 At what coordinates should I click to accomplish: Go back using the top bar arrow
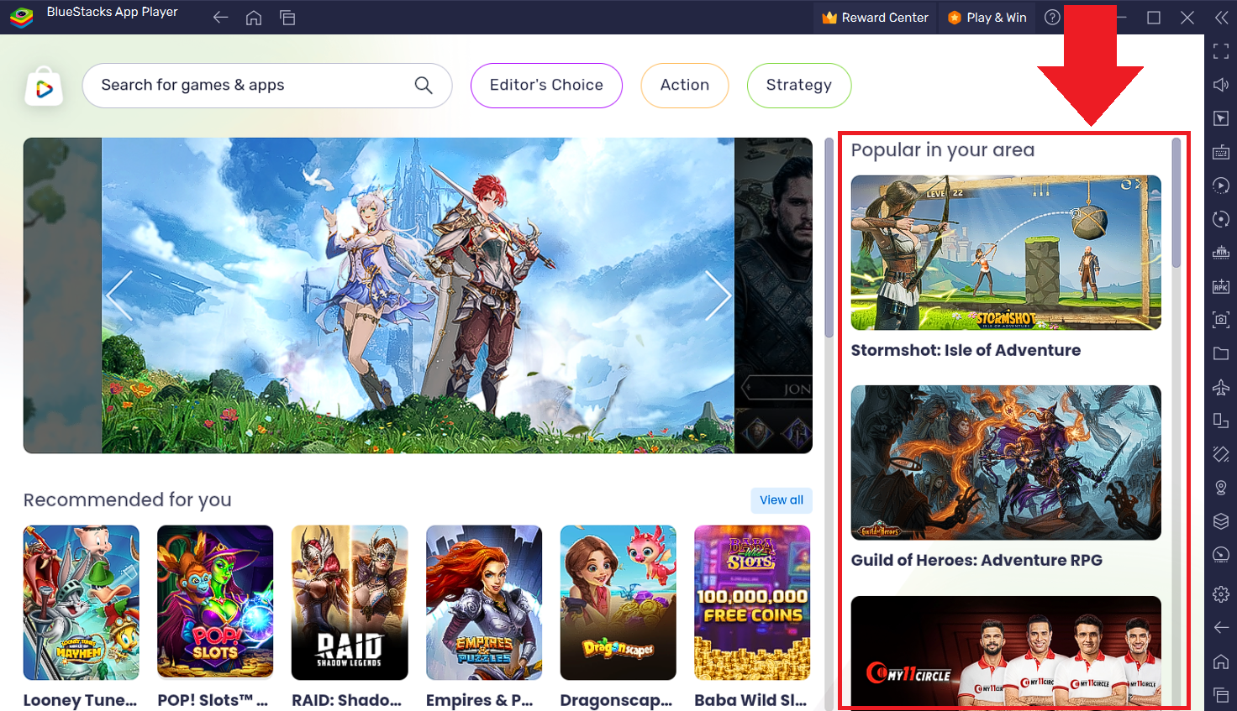coord(221,17)
